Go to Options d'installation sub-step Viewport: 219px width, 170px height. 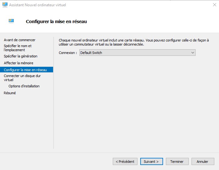[x=24, y=86]
